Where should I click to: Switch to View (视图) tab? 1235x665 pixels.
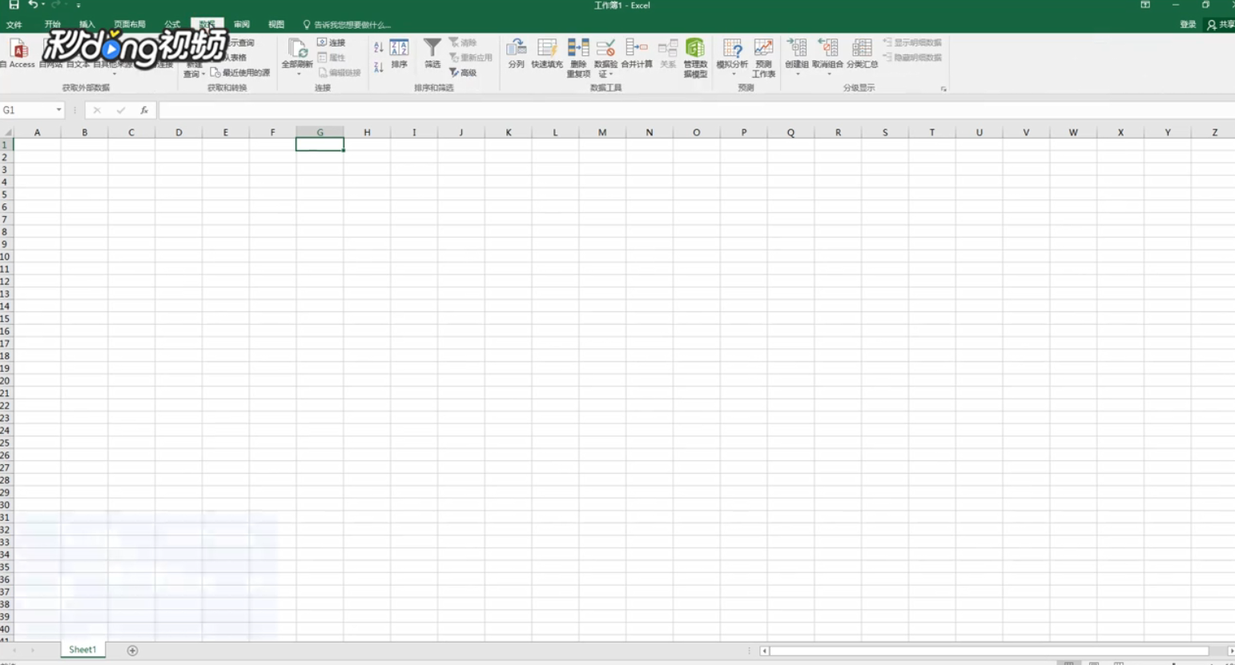click(276, 25)
